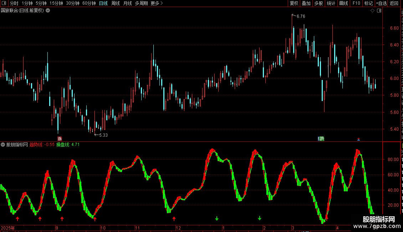Click the 叠加 overlay button
The image size is (403, 232).
[x=306, y=3]
